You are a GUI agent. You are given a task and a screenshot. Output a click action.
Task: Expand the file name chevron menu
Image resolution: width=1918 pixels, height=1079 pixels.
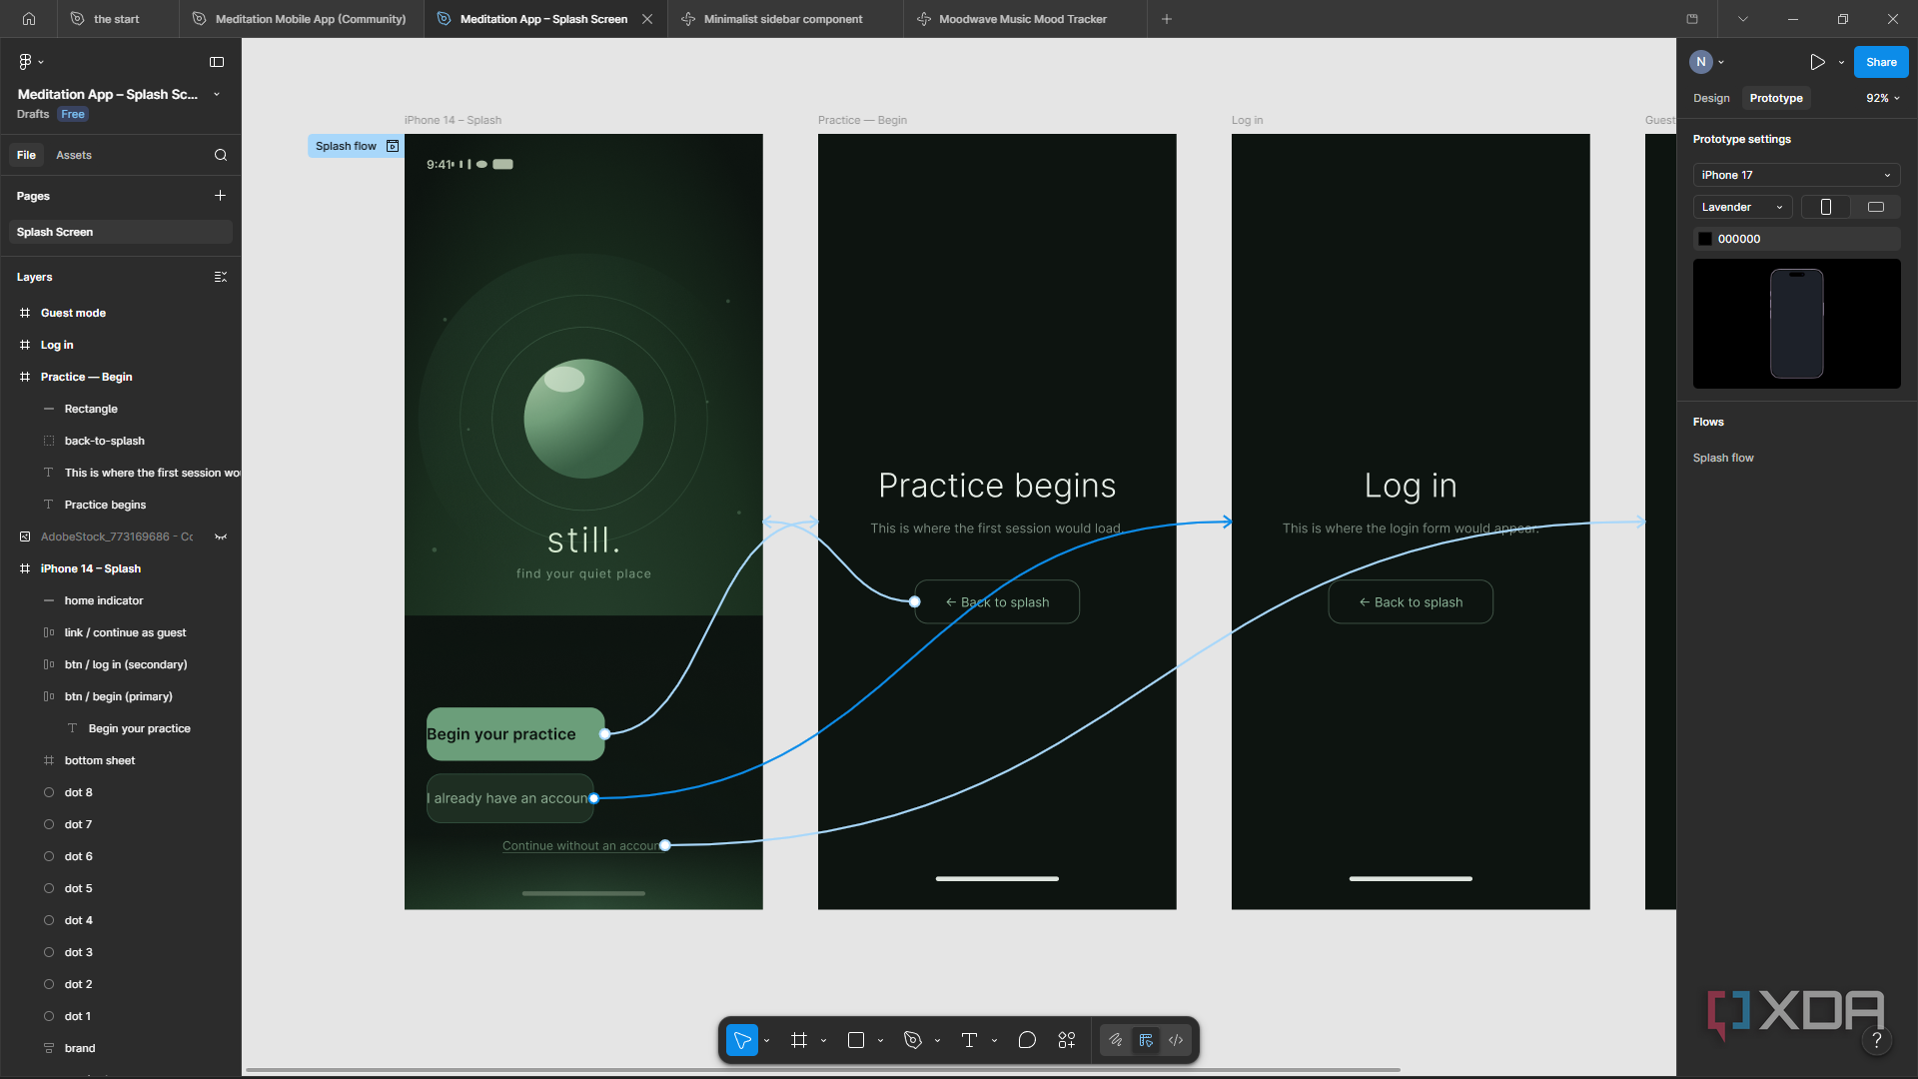pyautogui.click(x=217, y=94)
